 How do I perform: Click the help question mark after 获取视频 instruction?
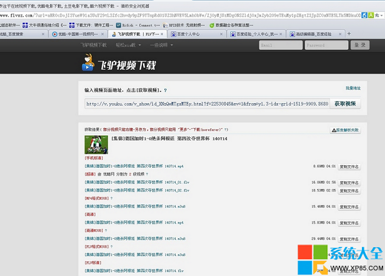(x=166, y=90)
